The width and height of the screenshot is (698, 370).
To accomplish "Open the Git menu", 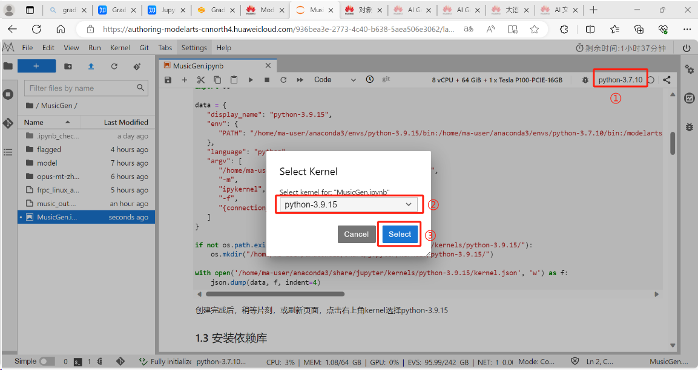I will tap(144, 48).
